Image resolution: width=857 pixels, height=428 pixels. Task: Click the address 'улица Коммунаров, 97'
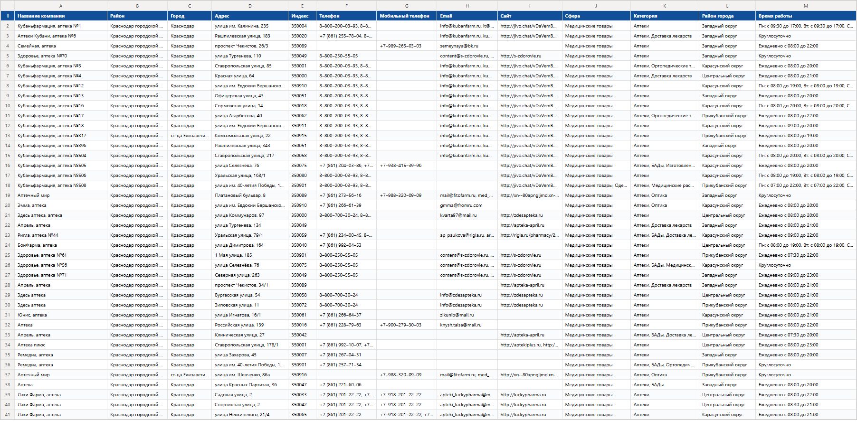[250, 215]
